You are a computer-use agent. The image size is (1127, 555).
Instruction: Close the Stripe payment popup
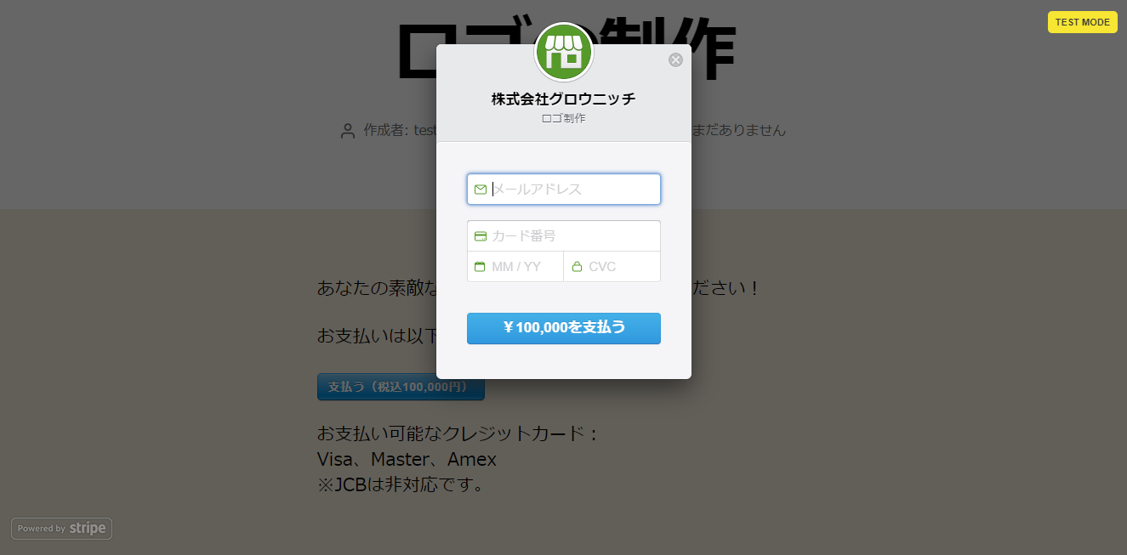(675, 59)
